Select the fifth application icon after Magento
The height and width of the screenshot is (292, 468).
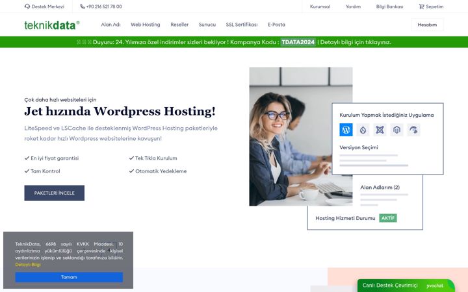point(413,130)
